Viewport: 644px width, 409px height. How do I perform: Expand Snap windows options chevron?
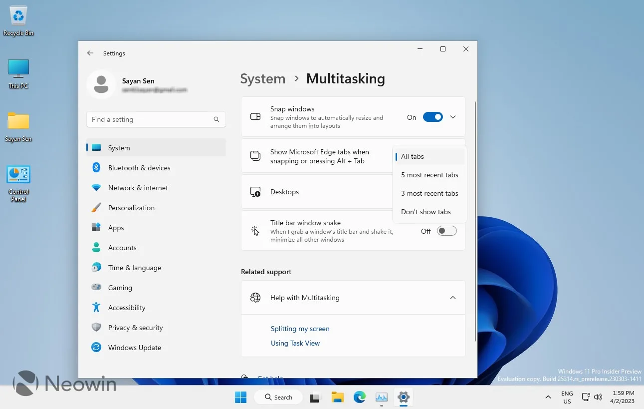[x=453, y=117]
